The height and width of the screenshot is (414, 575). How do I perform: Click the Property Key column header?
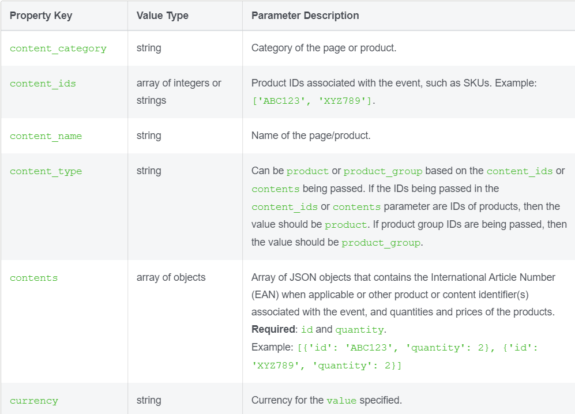[x=41, y=16]
